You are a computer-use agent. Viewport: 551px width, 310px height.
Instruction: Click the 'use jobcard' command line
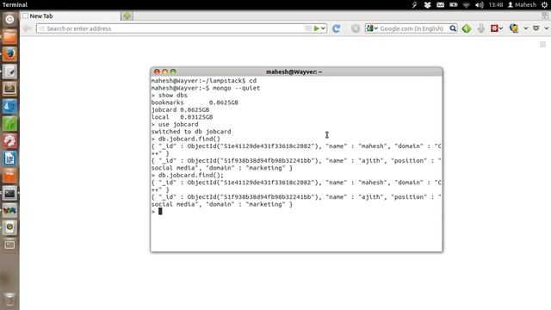tap(175, 124)
